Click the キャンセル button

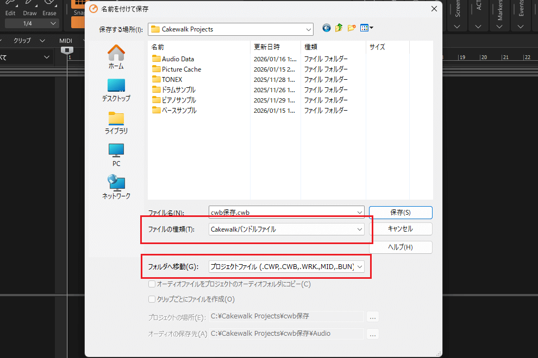pyautogui.click(x=400, y=229)
